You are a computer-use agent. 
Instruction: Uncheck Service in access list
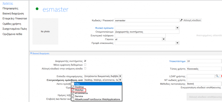pos(73,96)
